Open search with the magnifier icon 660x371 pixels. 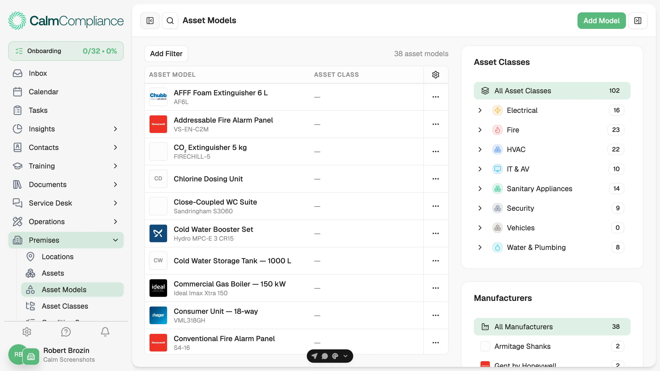[170, 21]
